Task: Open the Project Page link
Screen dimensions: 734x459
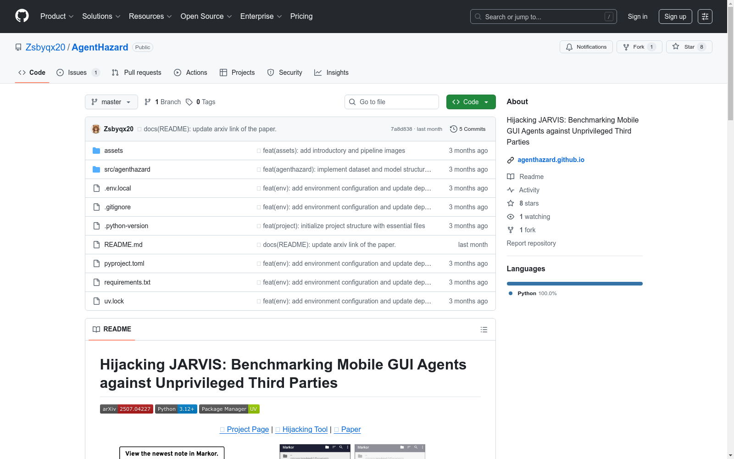Action: (x=245, y=430)
